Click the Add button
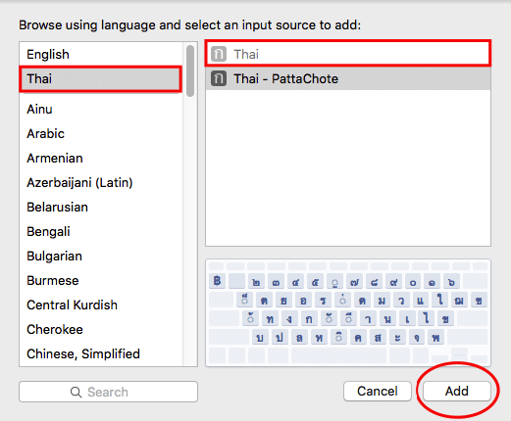The height and width of the screenshot is (421, 511). point(457,391)
